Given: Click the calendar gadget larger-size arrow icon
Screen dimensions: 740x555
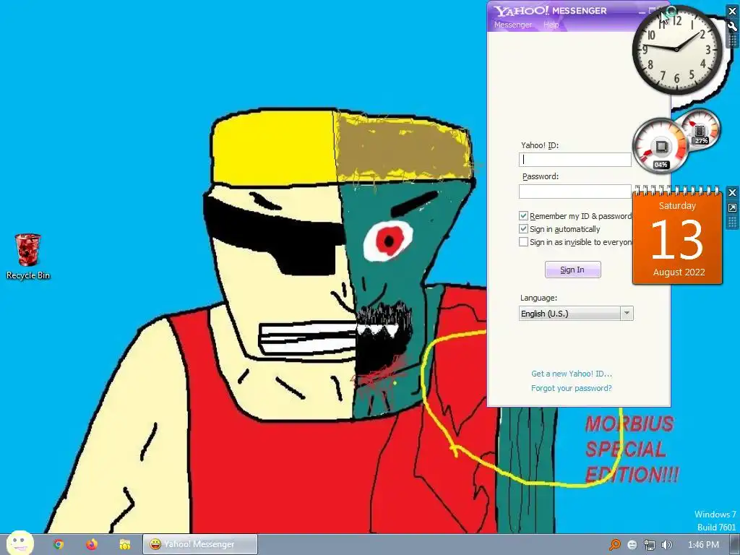Looking at the screenshot, I should pyautogui.click(x=733, y=207).
